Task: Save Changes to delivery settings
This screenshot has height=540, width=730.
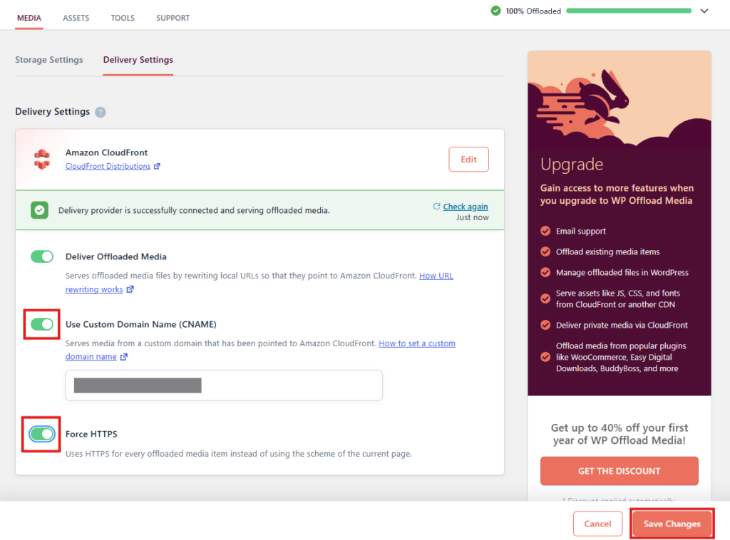Action: point(672,524)
